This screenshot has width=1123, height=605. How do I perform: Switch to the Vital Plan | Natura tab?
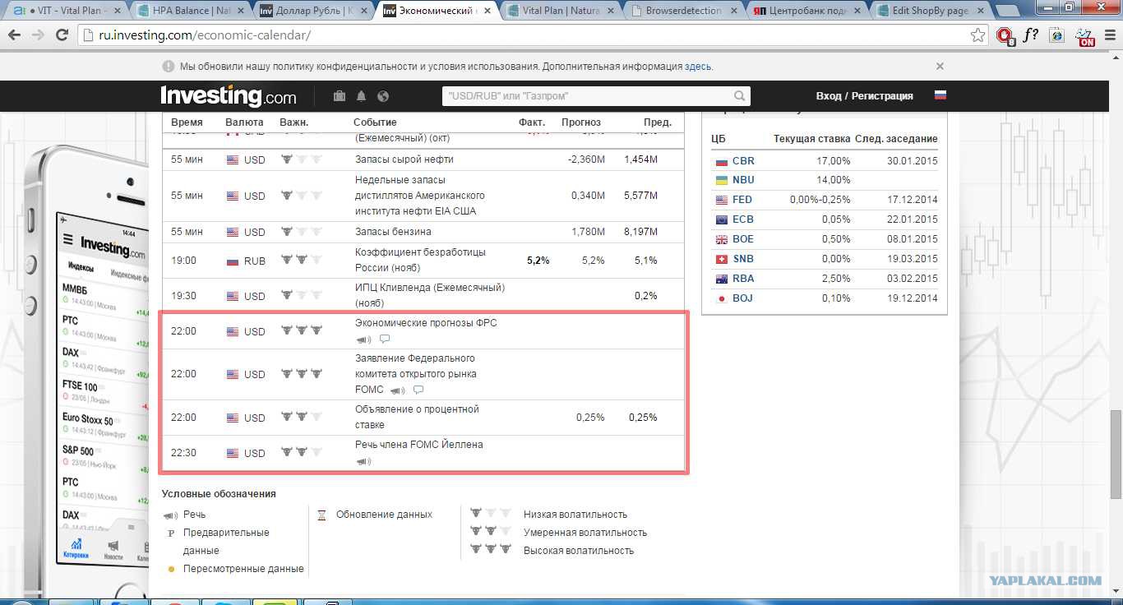pos(561,11)
